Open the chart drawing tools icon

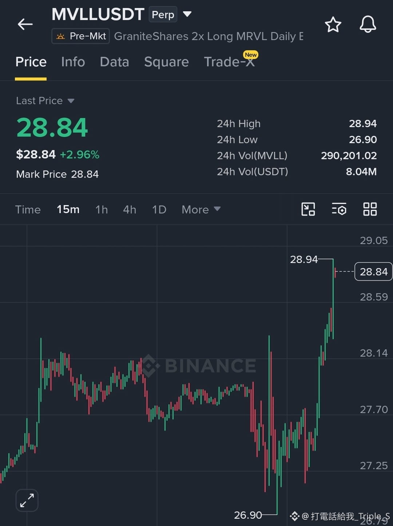(308, 209)
